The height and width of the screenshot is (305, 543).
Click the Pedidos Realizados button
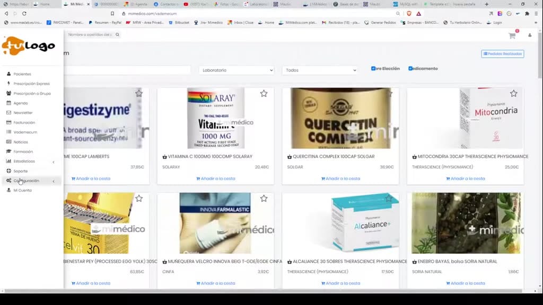click(x=503, y=53)
